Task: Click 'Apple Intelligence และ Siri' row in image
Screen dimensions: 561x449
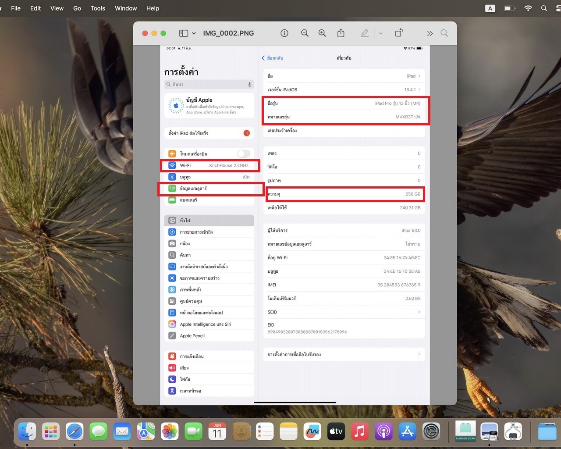Action: tap(209, 324)
